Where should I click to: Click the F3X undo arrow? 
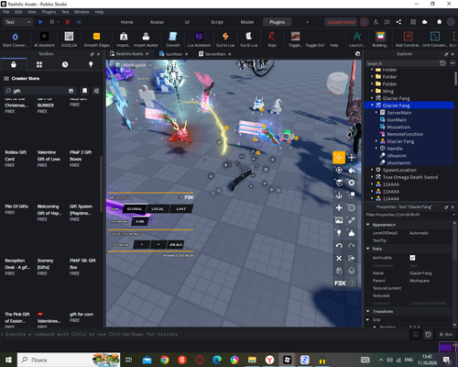pos(339,246)
